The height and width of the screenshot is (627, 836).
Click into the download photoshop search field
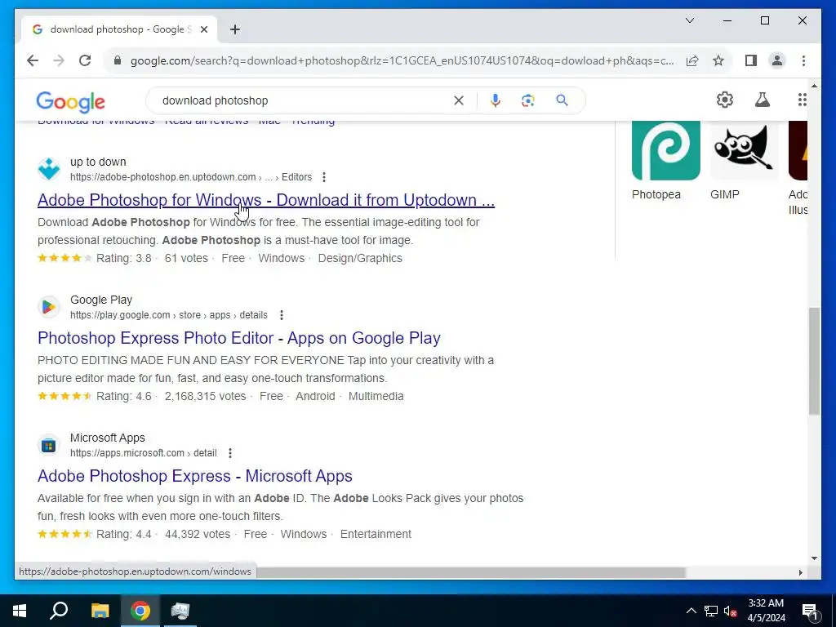[x=304, y=100]
